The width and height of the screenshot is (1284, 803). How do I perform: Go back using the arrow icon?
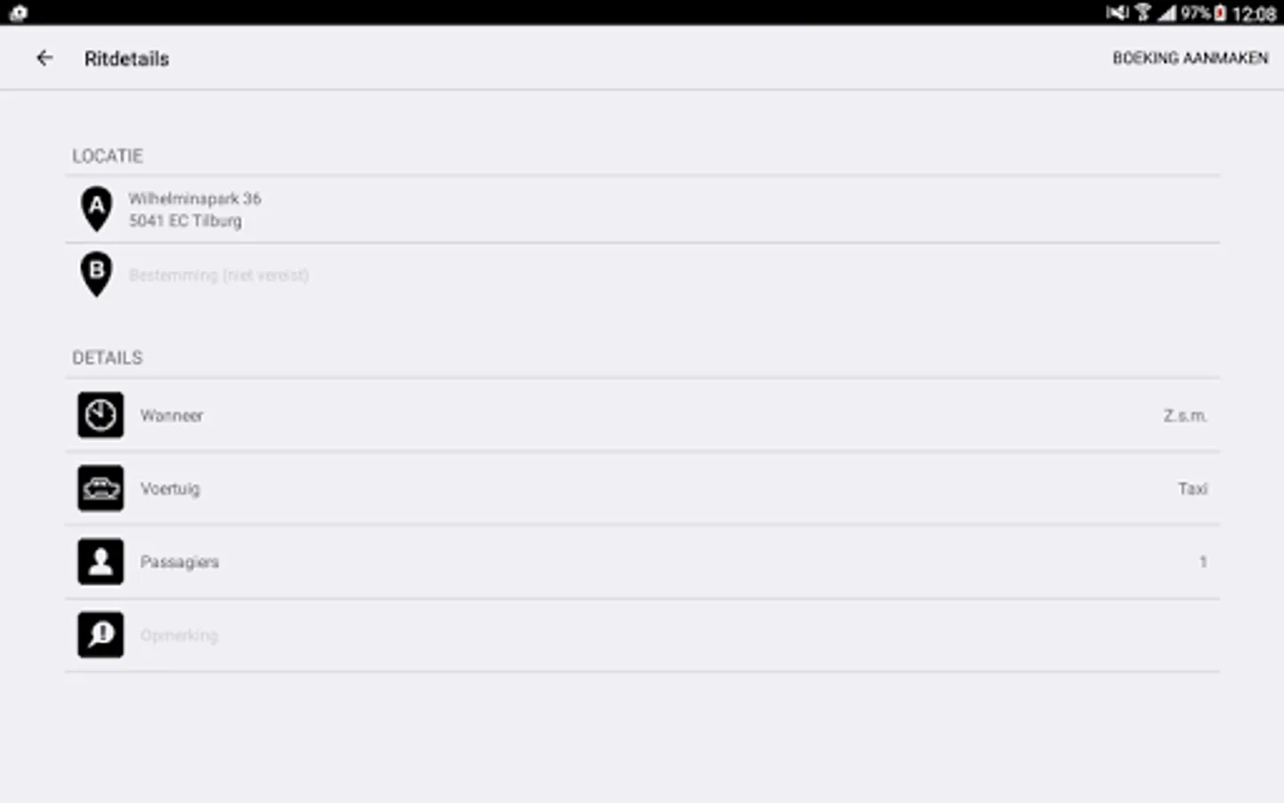45,58
